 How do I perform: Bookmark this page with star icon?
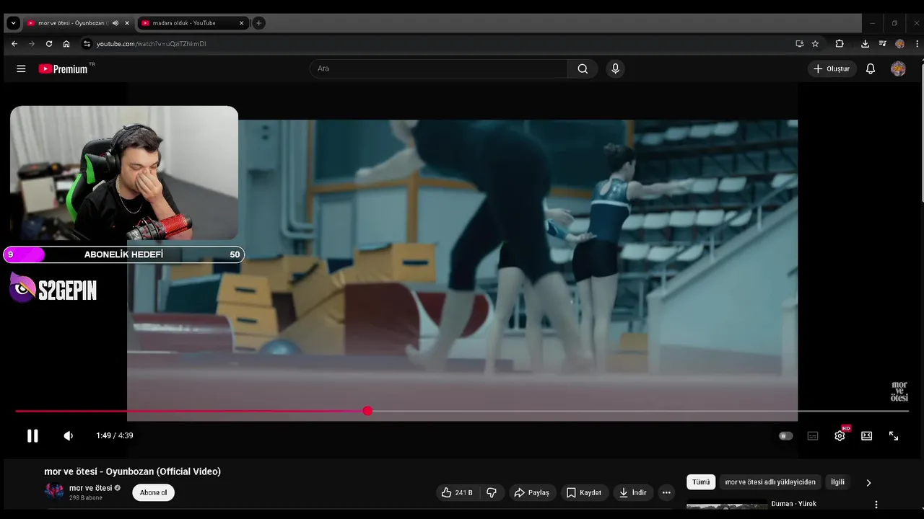[815, 44]
